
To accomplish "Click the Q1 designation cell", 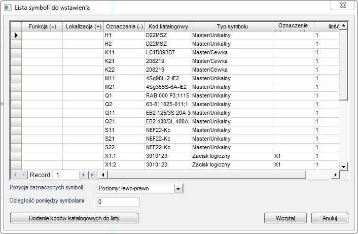I will [124, 96].
